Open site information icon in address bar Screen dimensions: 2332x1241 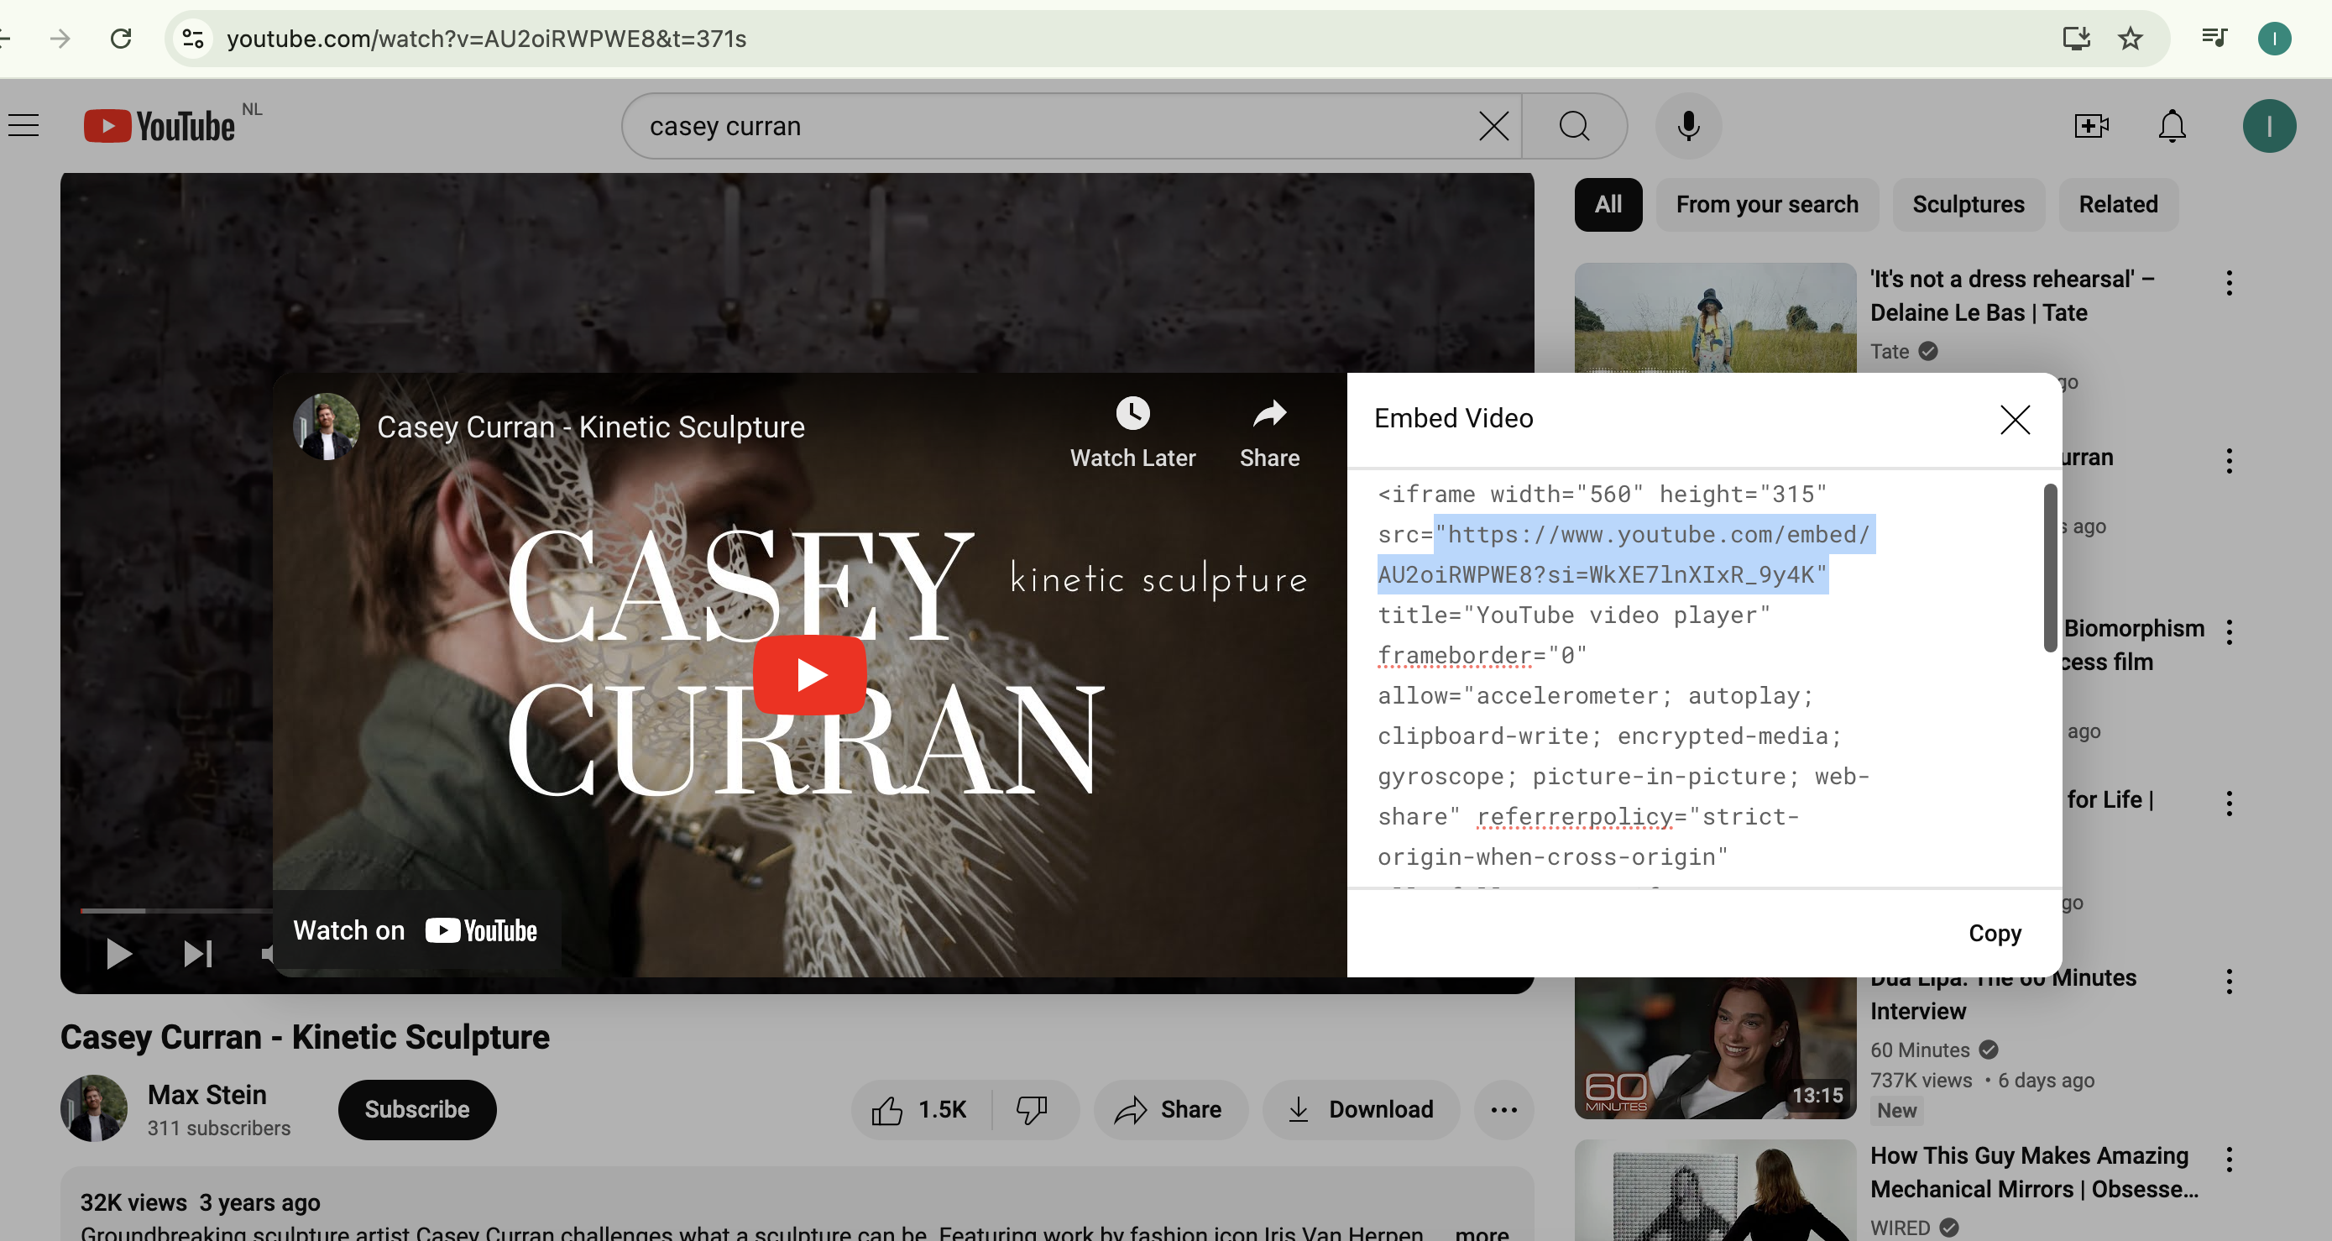point(193,38)
